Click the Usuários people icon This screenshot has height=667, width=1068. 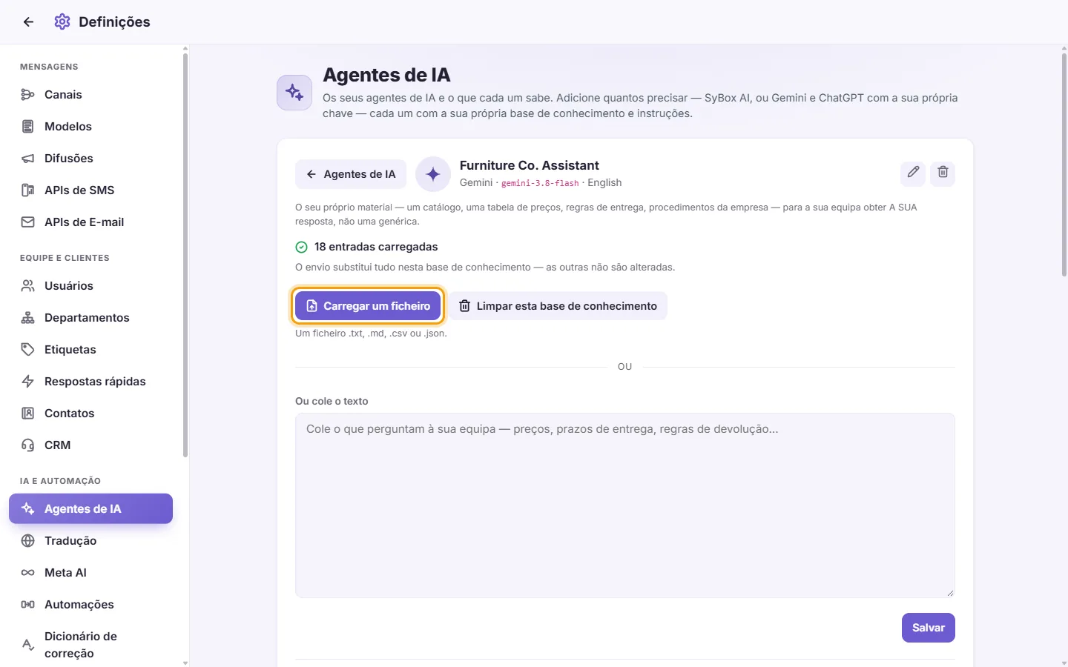tap(28, 286)
